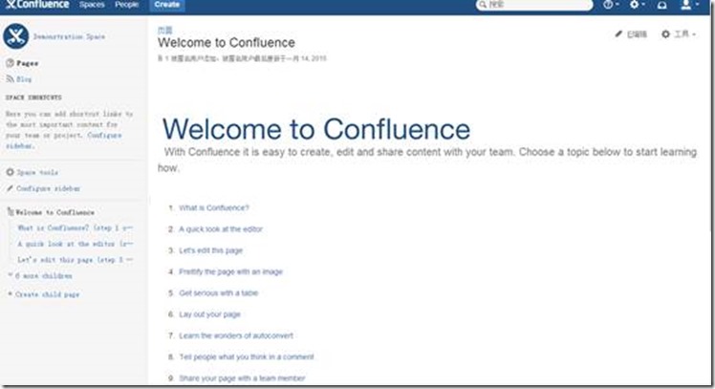Click the Welcome to Confluence page title
The width and height of the screenshot is (715, 389).
click(x=227, y=43)
